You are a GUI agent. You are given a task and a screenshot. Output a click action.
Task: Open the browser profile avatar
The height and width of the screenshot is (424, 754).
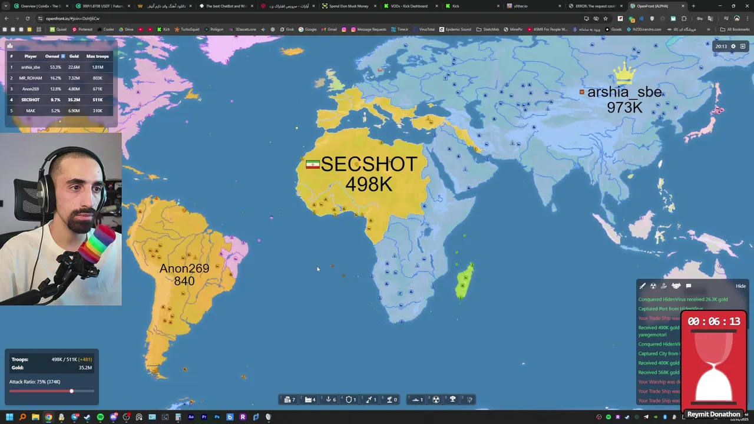point(736,18)
